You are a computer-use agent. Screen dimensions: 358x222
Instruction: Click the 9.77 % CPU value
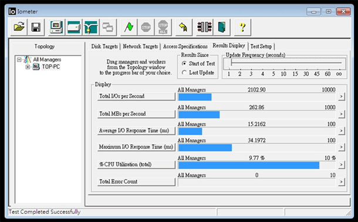click(x=256, y=158)
